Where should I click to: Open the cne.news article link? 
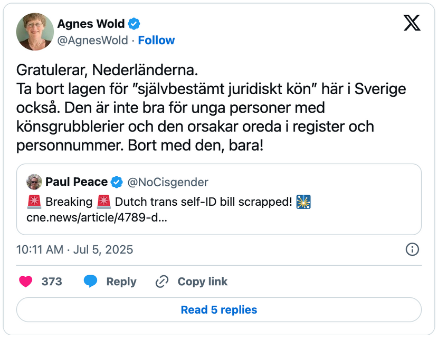click(97, 217)
